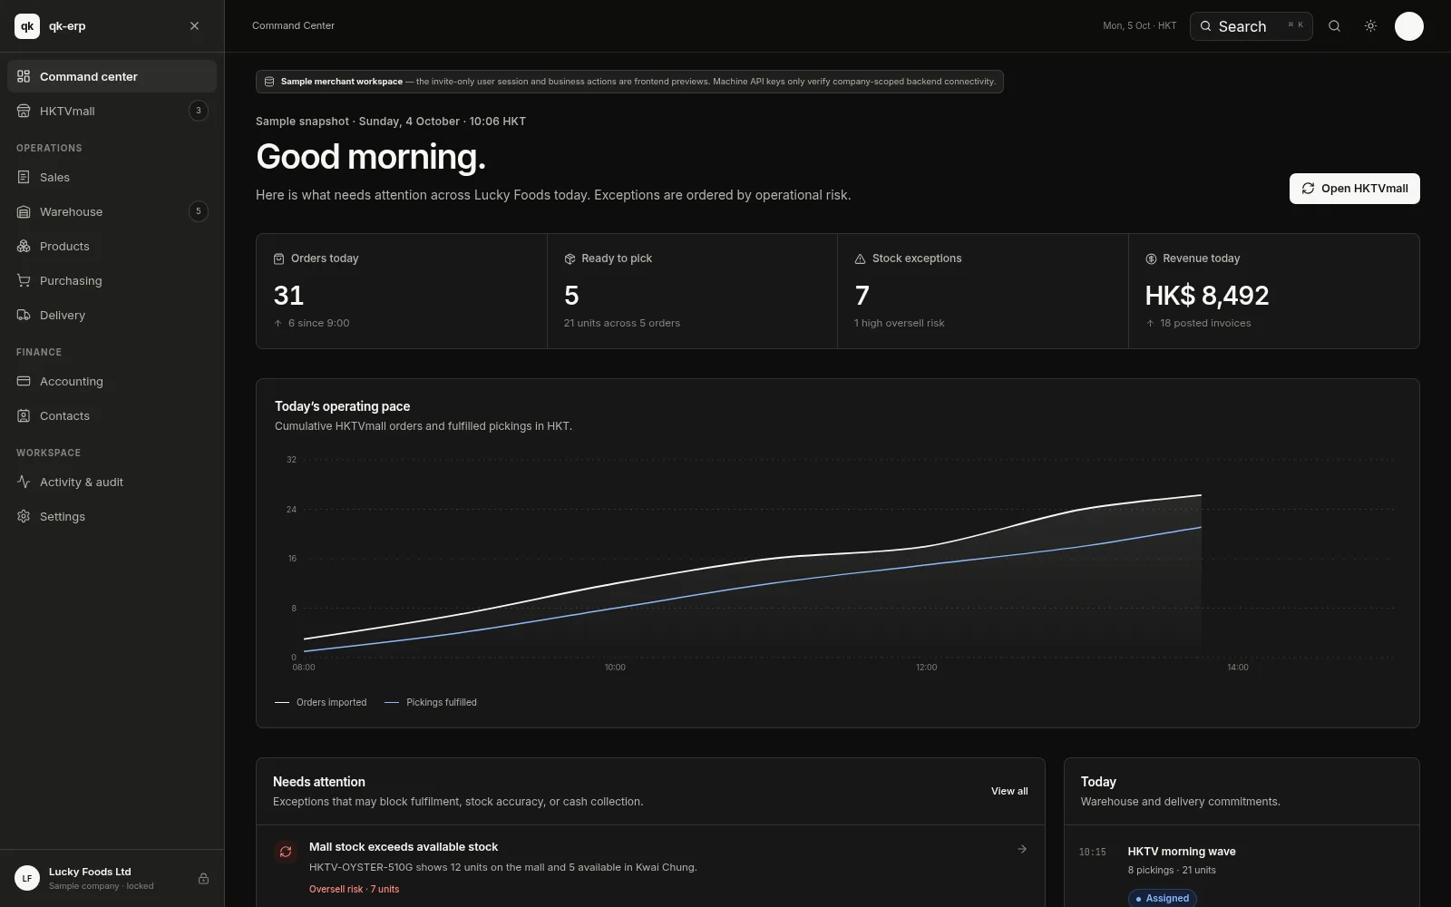The width and height of the screenshot is (1451, 907).
Task: Click the Open HKTVmall button
Action: (x=1354, y=189)
